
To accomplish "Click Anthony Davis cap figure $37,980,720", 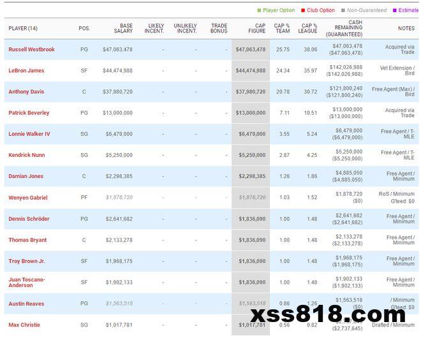I will pyautogui.click(x=251, y=92).
